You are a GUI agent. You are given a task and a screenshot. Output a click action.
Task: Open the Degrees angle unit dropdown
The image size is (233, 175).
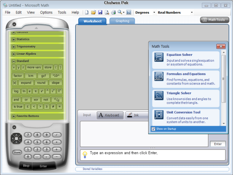[x=154, y=12]
